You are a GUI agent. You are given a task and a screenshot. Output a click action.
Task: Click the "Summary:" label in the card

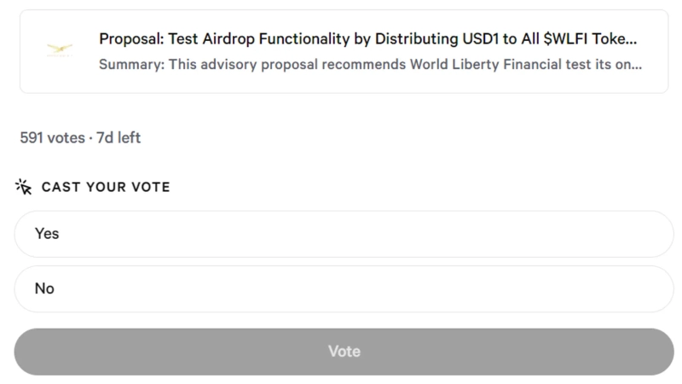click(128, 64)
